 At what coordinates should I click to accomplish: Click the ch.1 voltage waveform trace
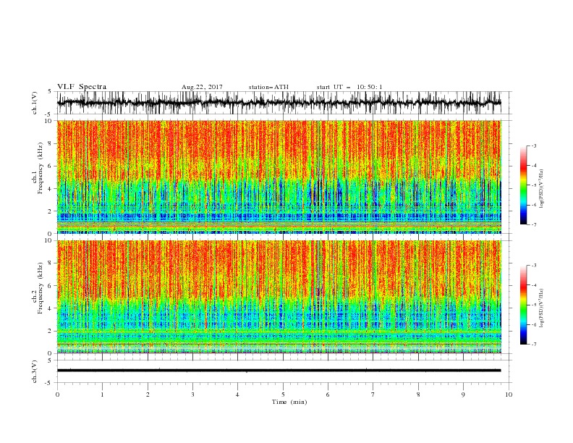point(279,103)
